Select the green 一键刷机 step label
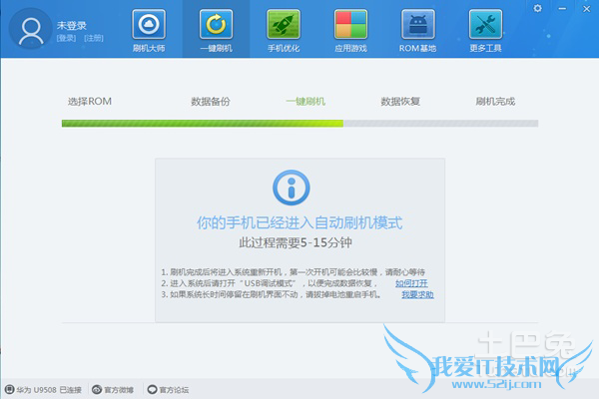Viewport: 599px width, 399px height. 305,101
